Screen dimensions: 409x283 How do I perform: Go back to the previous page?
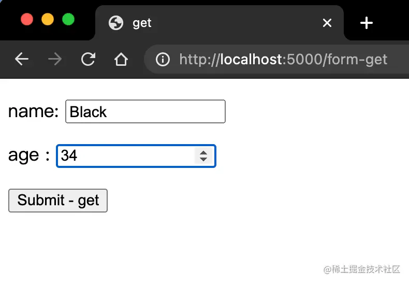(22, 59)
